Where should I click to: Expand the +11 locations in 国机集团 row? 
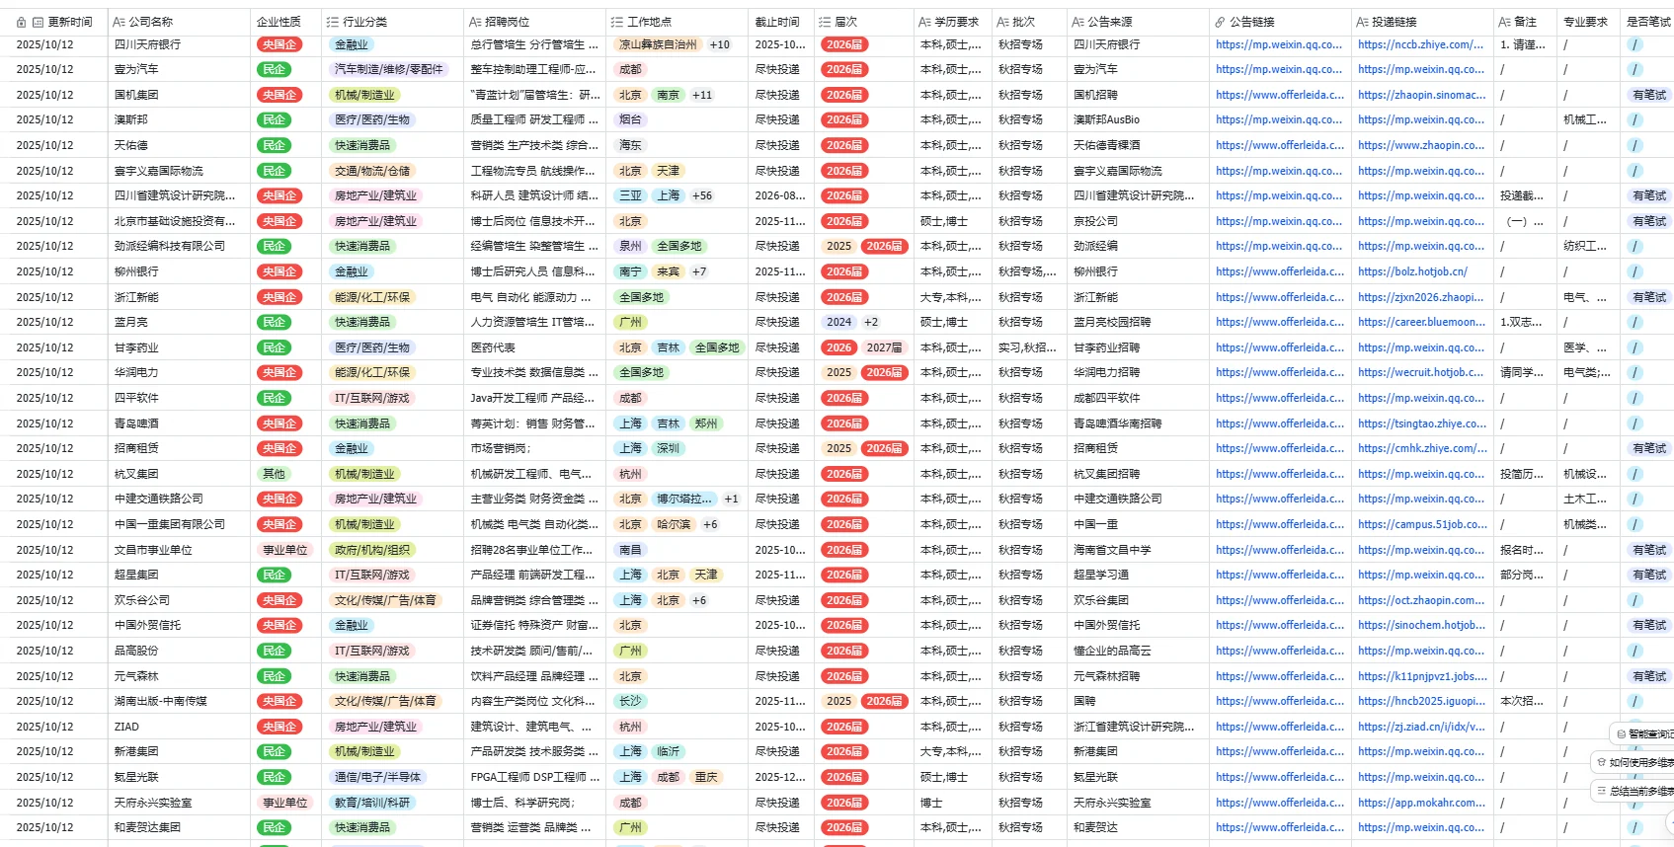coord(702,95)
